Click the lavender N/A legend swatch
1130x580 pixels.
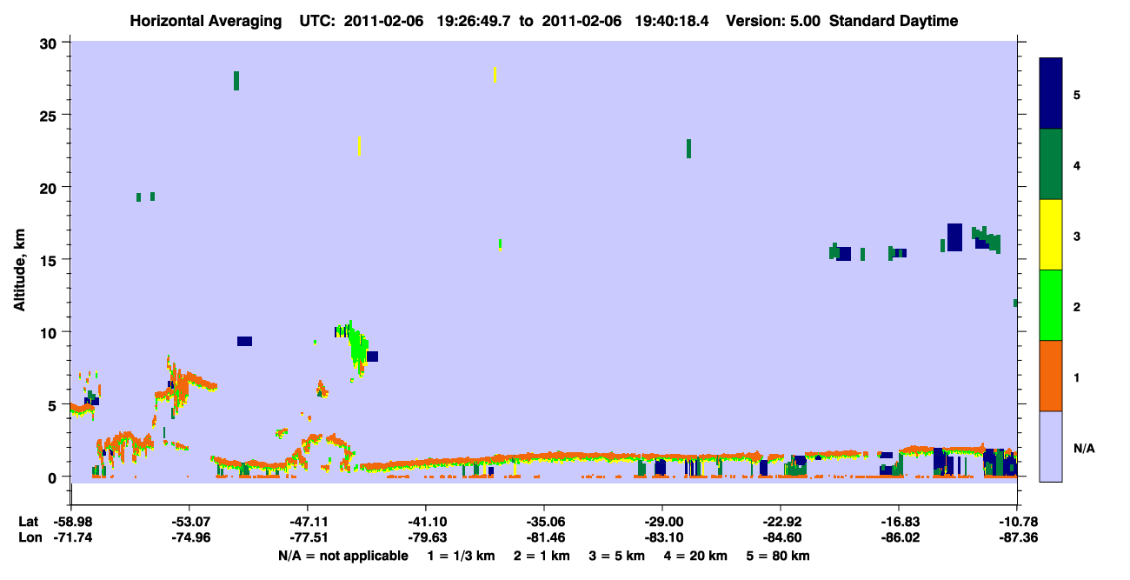click(x=1051, y=446)
